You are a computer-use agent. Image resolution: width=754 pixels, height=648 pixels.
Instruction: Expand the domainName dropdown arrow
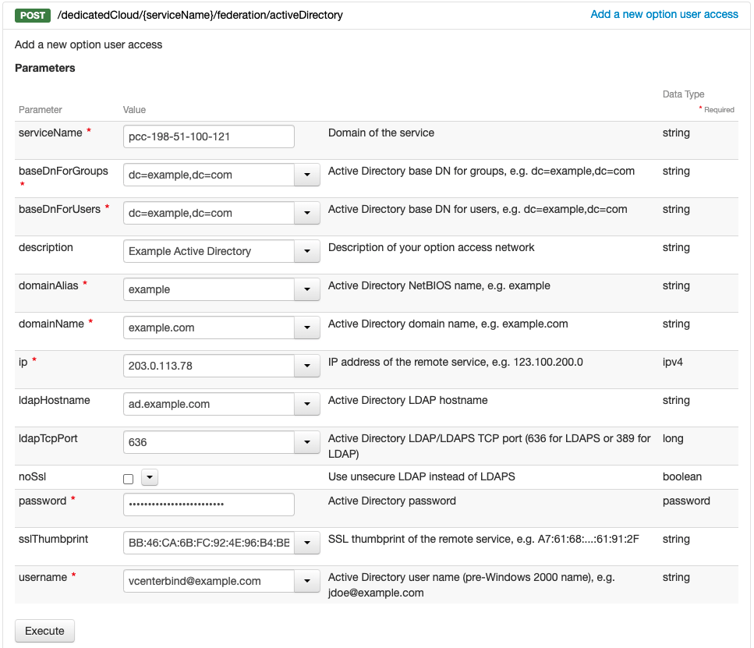(x=307, y=328)
